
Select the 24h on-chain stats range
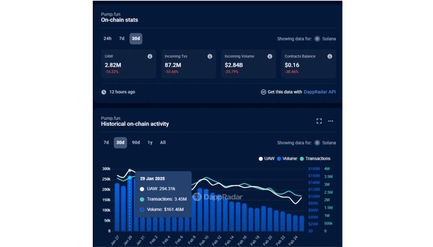(x=108, y=39)
